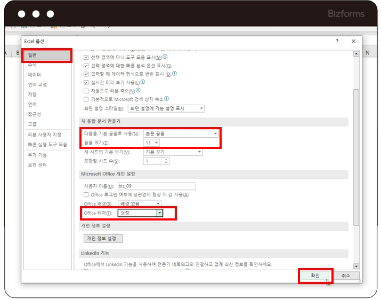Open the 언어 options category
The width and height of the screenshot is (381, 299).
point(33,105)
